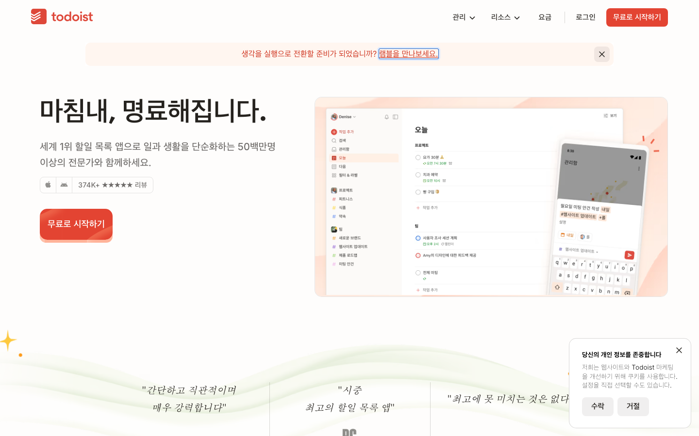Image resolution: width=699 pixels, height=436 pixels.
Task: Open 필터 & 라벨 in the preview sidebar
Action: click(x=345, y=175)
